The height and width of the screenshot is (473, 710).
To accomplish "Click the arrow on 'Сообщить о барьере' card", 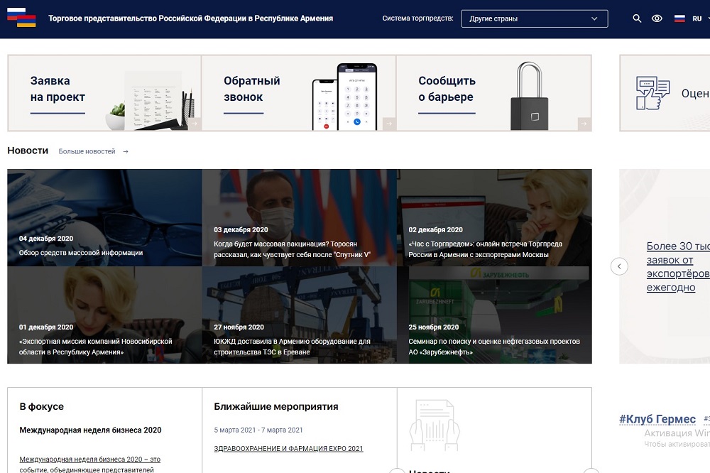I will pos(584,124).
